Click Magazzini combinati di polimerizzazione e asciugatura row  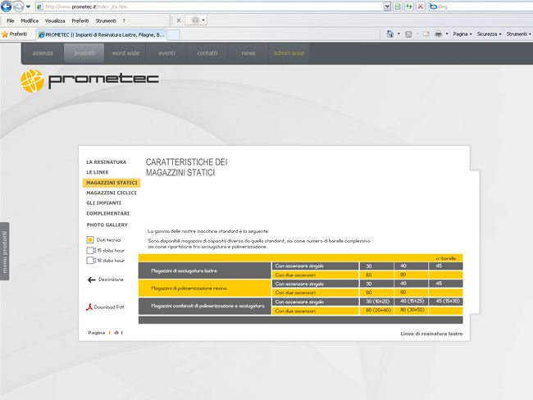(205, 306)
